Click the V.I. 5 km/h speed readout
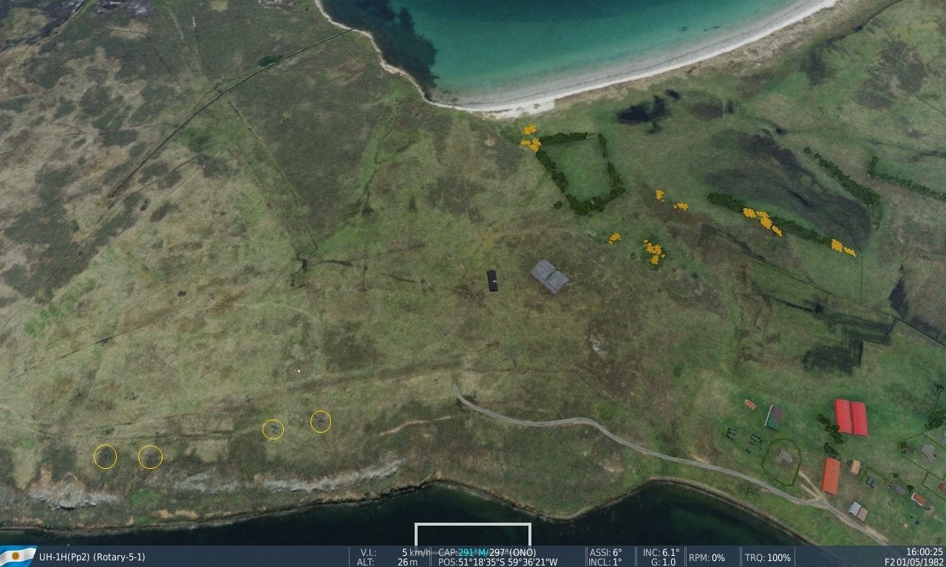Screen dimensions: 946x567 [x=394, y=552]
